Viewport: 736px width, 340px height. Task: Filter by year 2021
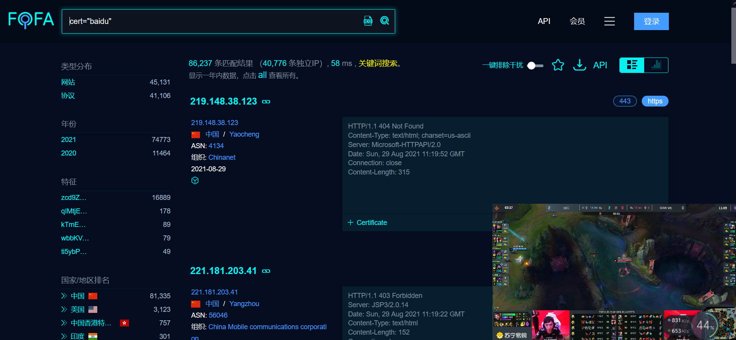click(68, 140)
